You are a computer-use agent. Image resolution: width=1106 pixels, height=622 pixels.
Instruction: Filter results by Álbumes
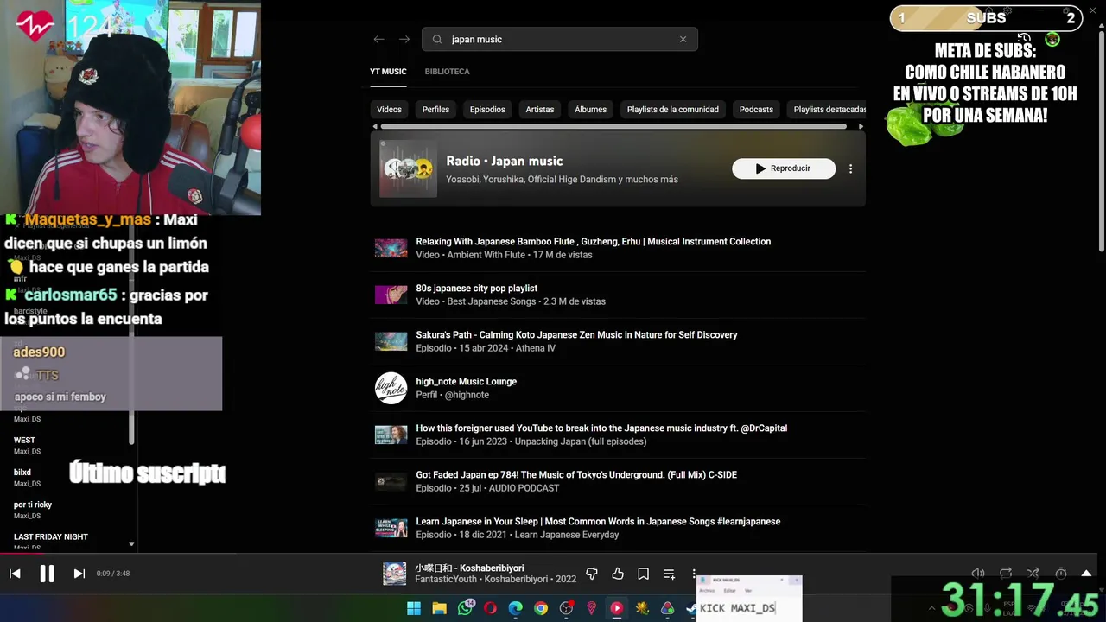tap(590, 110)
